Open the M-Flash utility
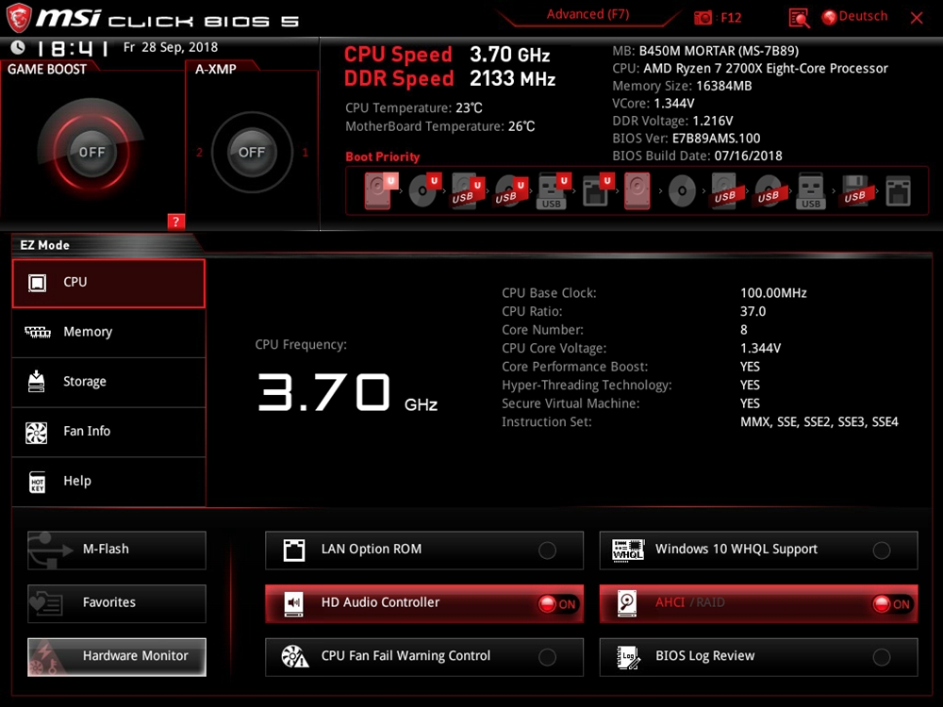The height and width of the screenshot is (707, 943). (117, 551)
